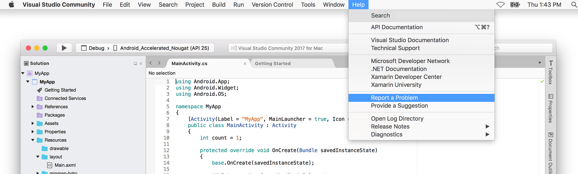Switch to the Getting Started tab
This screenshot has height=174, width=578.
(273, 64)
